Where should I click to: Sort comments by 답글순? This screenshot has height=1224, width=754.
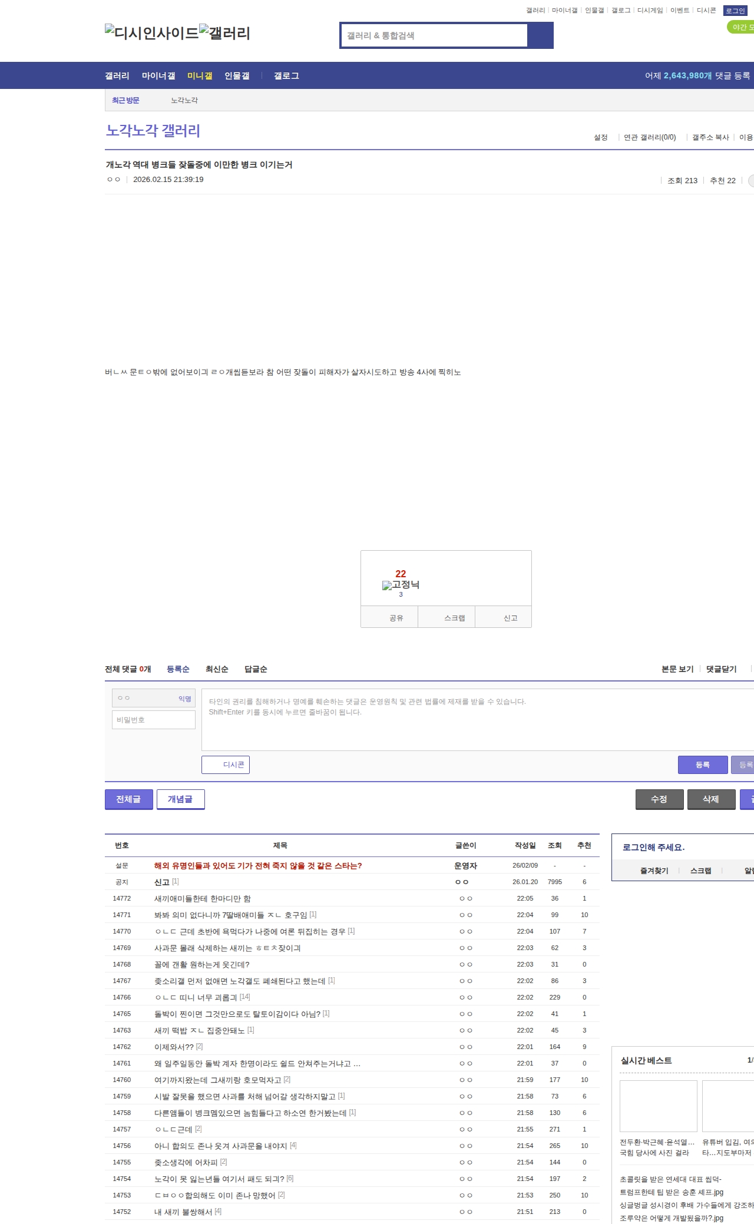[x=256, y=669]
